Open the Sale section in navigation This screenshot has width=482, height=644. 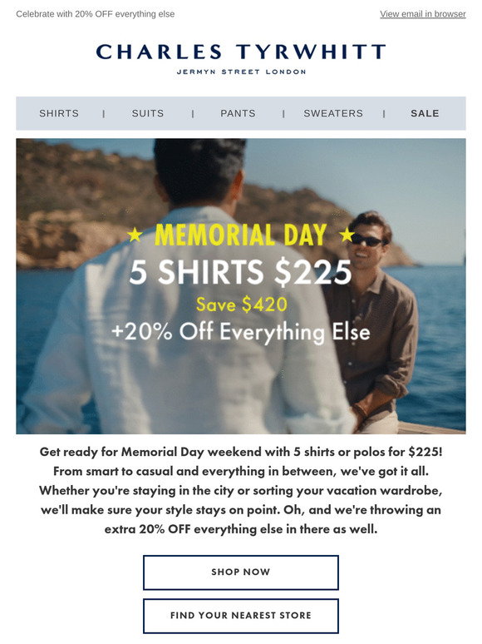[x=425, y=113]
